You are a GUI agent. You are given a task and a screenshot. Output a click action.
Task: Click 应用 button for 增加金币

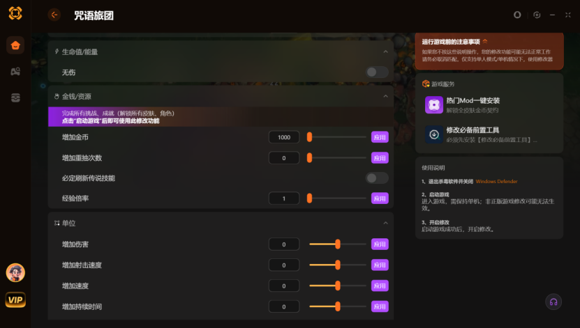pyautogui.click(x=380, y=137)
